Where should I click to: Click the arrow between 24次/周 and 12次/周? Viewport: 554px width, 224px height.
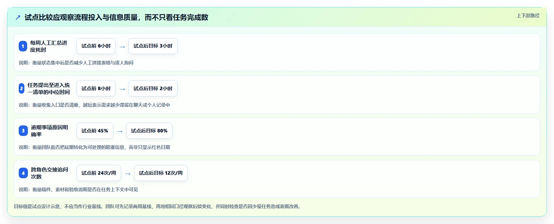[128, 173]
